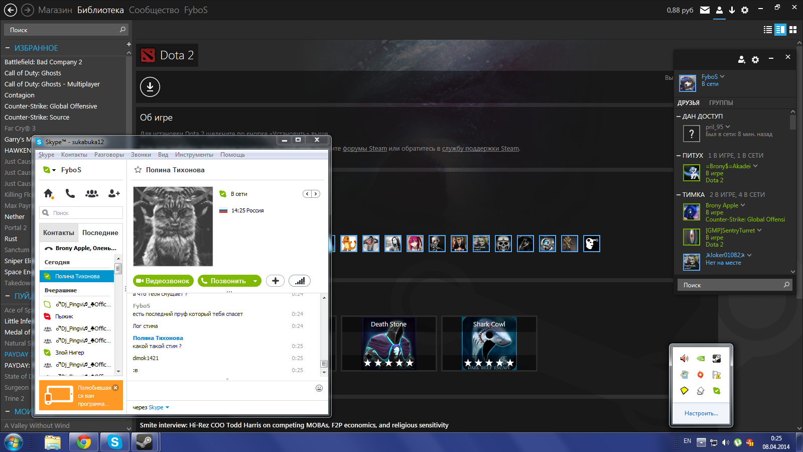This screenshot has height=452, width=803.
Task: Click uTorrent icon in system tray
Action: pos(738,442)
